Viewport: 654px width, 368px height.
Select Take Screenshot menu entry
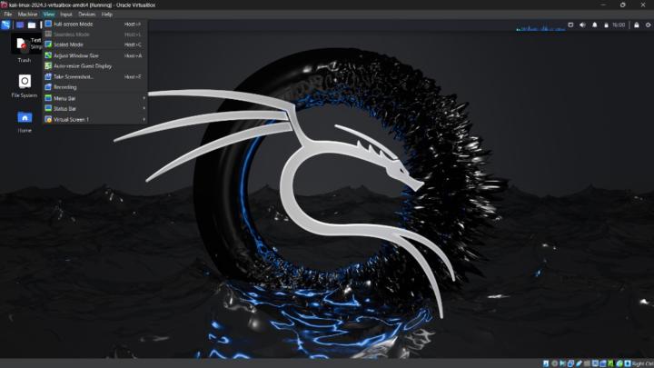[94, 76]
